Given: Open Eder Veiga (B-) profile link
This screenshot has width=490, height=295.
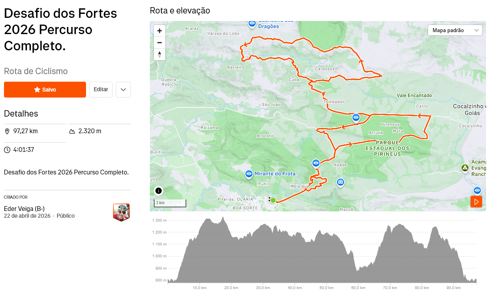Looking at the screenshot, I should (24, 209).
